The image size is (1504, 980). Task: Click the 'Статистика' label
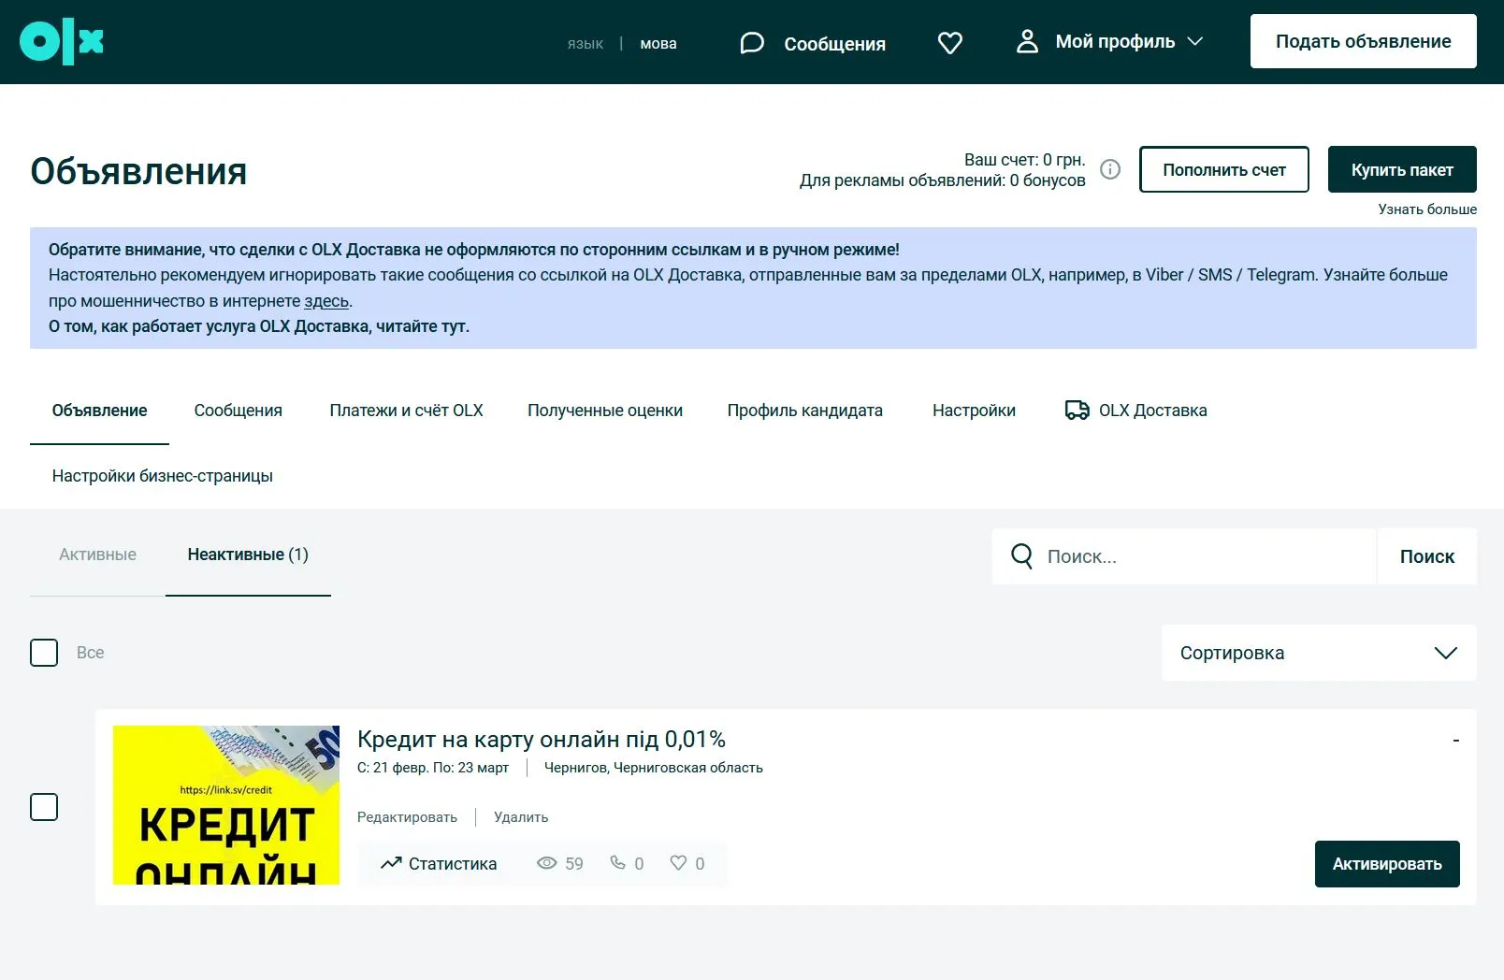pos(453,864)
